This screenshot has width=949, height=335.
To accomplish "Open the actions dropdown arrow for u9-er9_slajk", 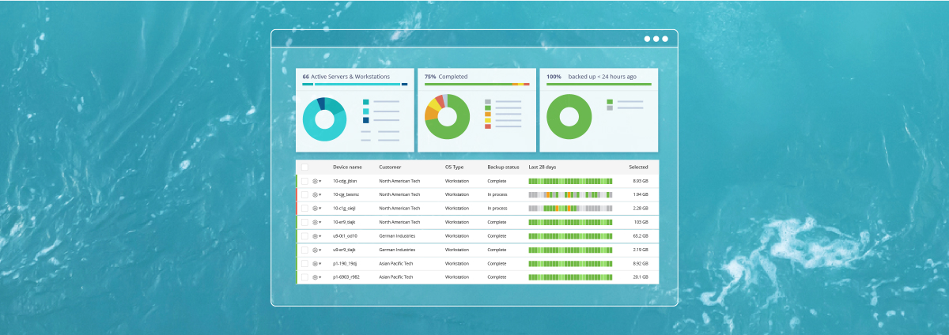I will click(320, 250).
